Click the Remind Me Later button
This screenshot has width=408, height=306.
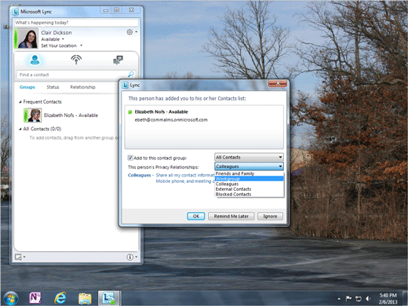point(231,217)
